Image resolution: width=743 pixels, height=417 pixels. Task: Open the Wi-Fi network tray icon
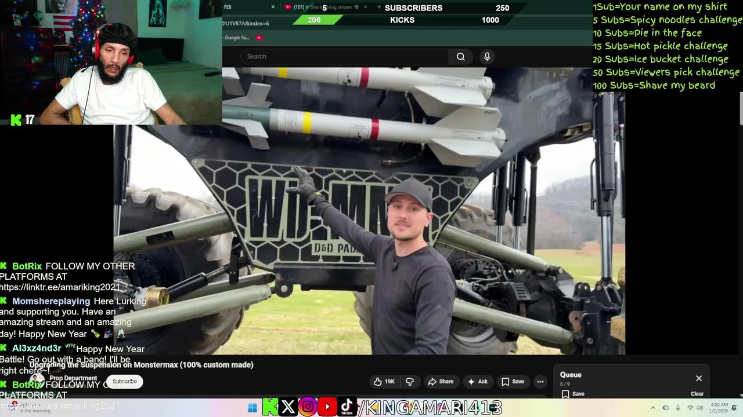(690, 408)
